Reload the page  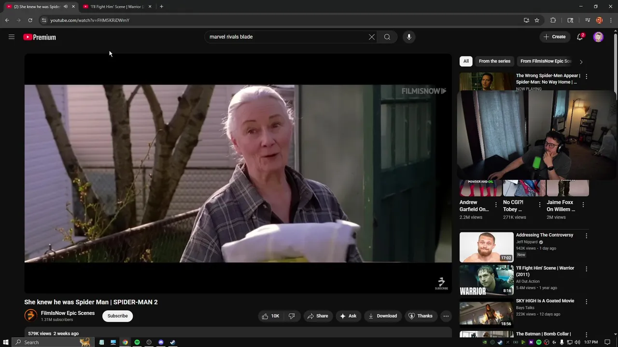pos(30,20)
